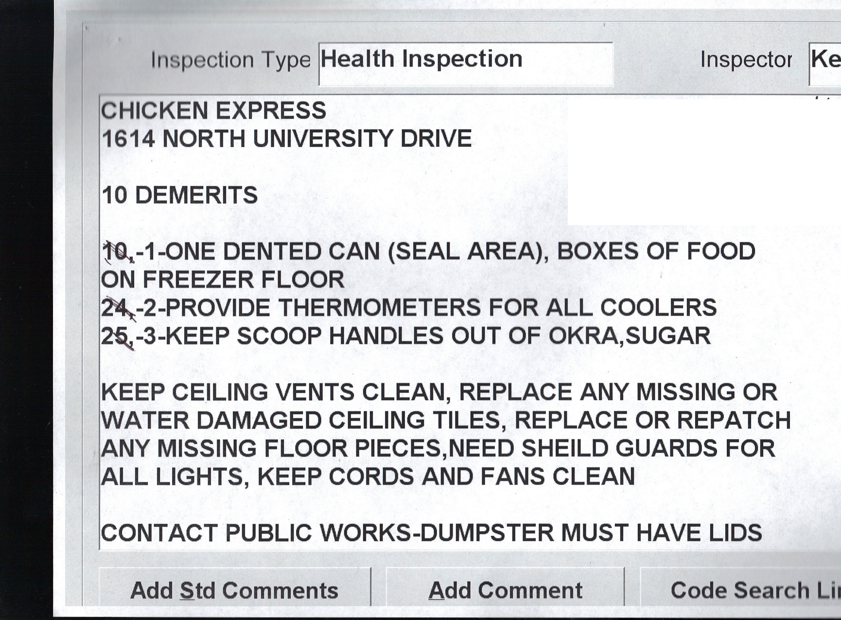Click the Inspector name field
This screenshot has height=620, width=841.
tap(825, 64)
